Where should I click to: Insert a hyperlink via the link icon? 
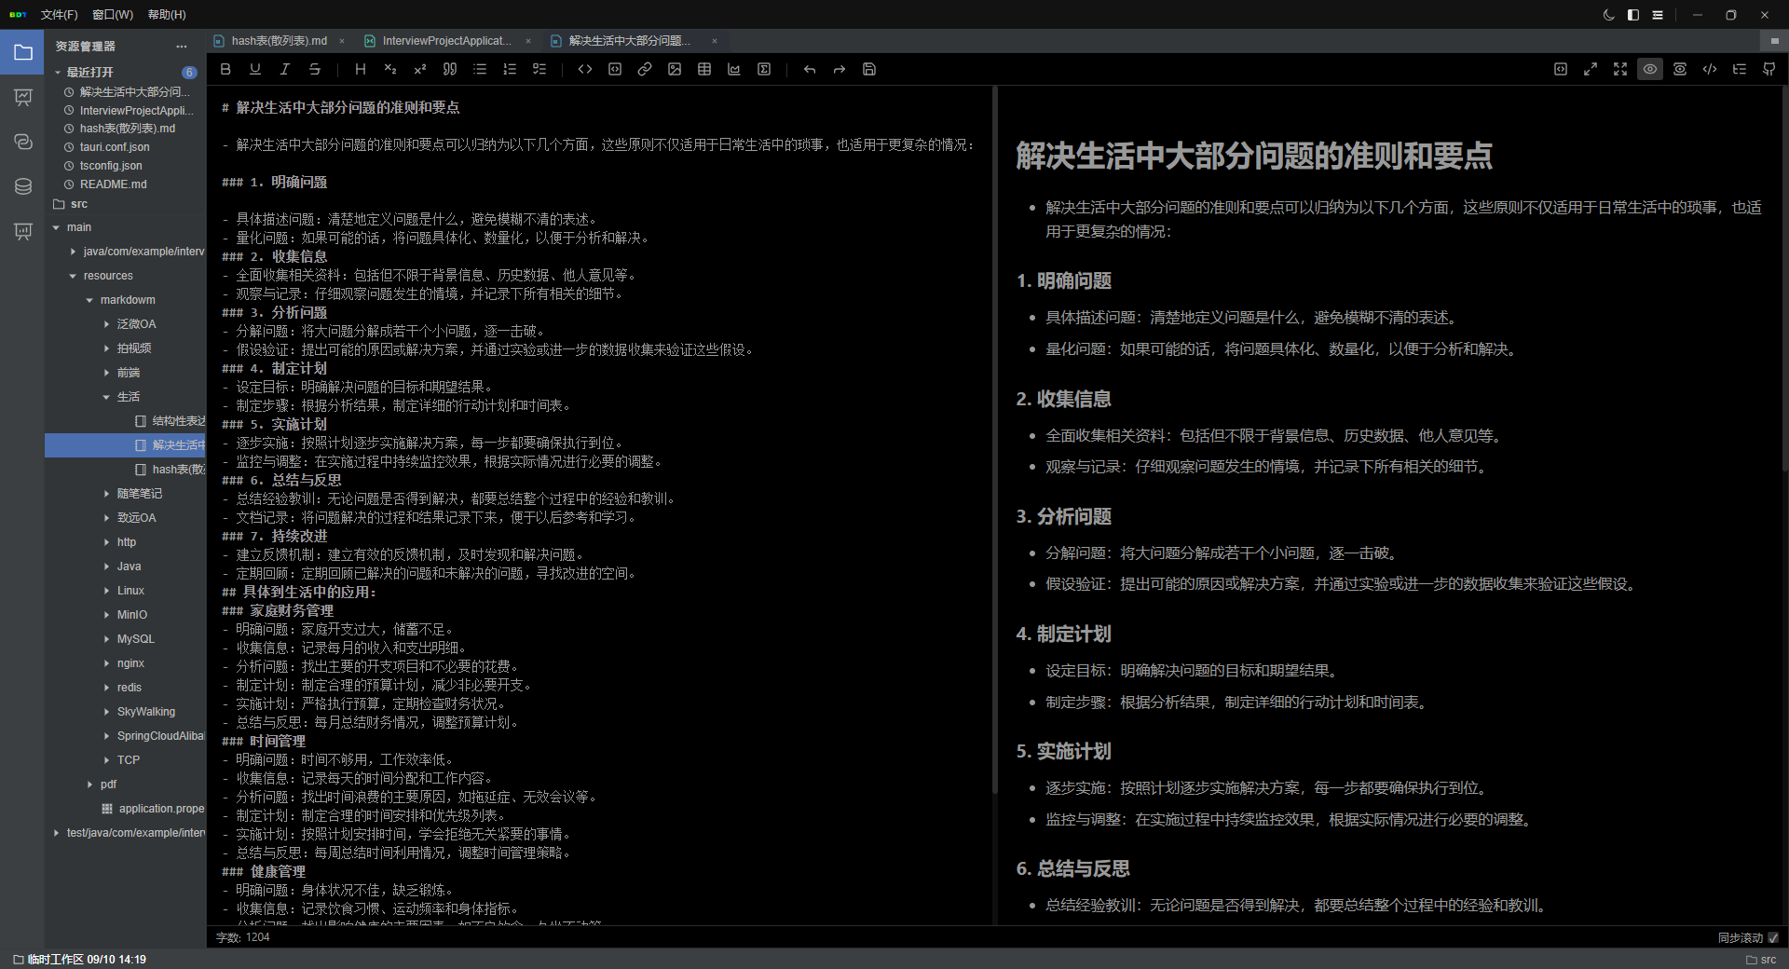pyautogui.click(x=645, y=69)
